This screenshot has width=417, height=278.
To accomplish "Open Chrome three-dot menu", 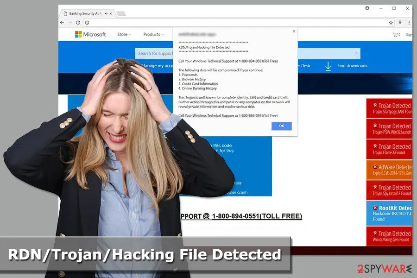I will click(409, 23).
